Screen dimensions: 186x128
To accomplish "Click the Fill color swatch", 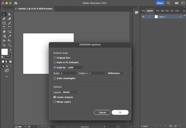I will tap(4, 52).
